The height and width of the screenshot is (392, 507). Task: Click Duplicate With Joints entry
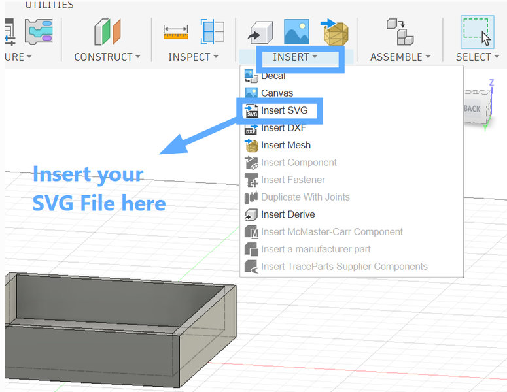pos(351,197)
